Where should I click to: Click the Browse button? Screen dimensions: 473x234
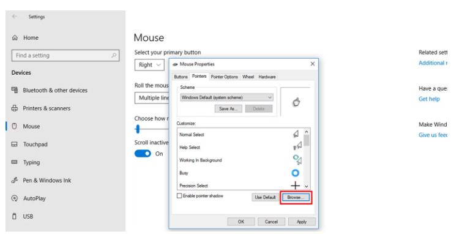tap(296, 197)
